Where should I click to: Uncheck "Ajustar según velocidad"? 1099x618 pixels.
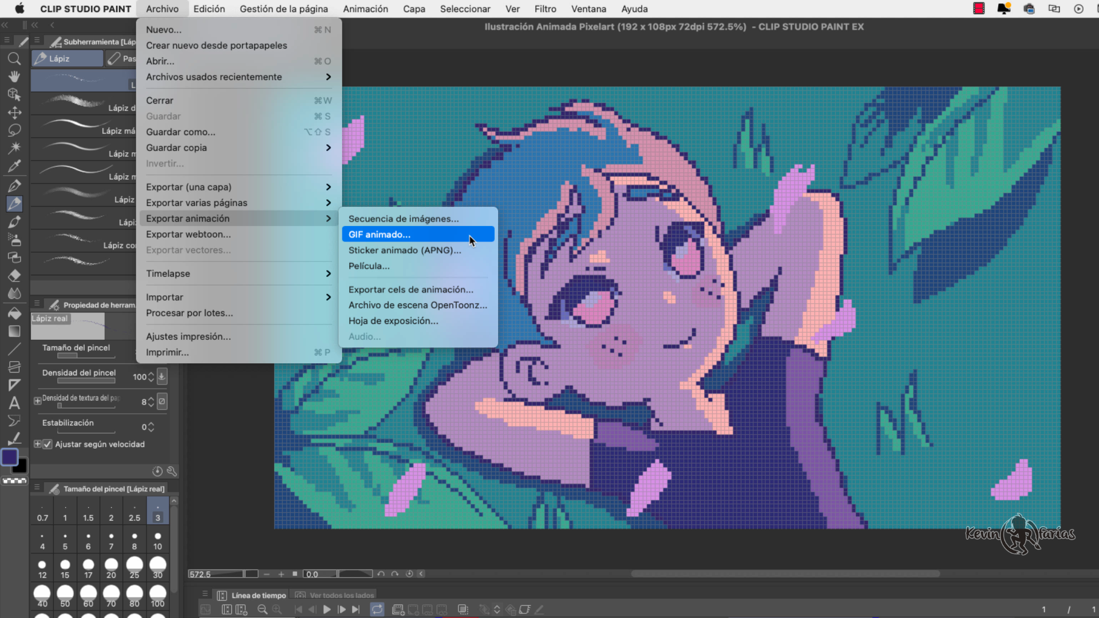click(48, 444)
